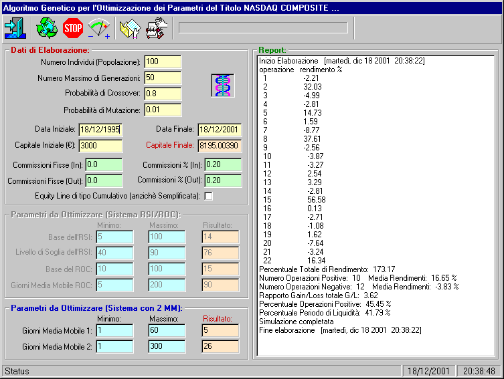Screen dimensions: 504x379
Task: Open the gauge meter tool
Action: point(99,29)
